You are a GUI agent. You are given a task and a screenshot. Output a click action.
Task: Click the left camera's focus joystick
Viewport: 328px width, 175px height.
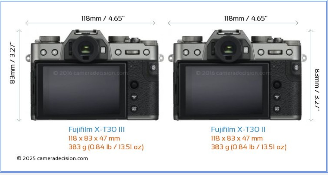134,85
